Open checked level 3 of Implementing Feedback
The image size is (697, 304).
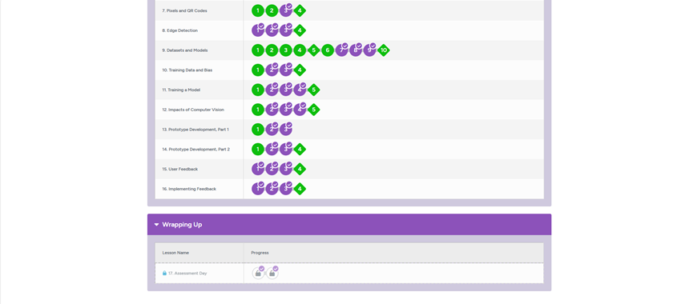286,189
